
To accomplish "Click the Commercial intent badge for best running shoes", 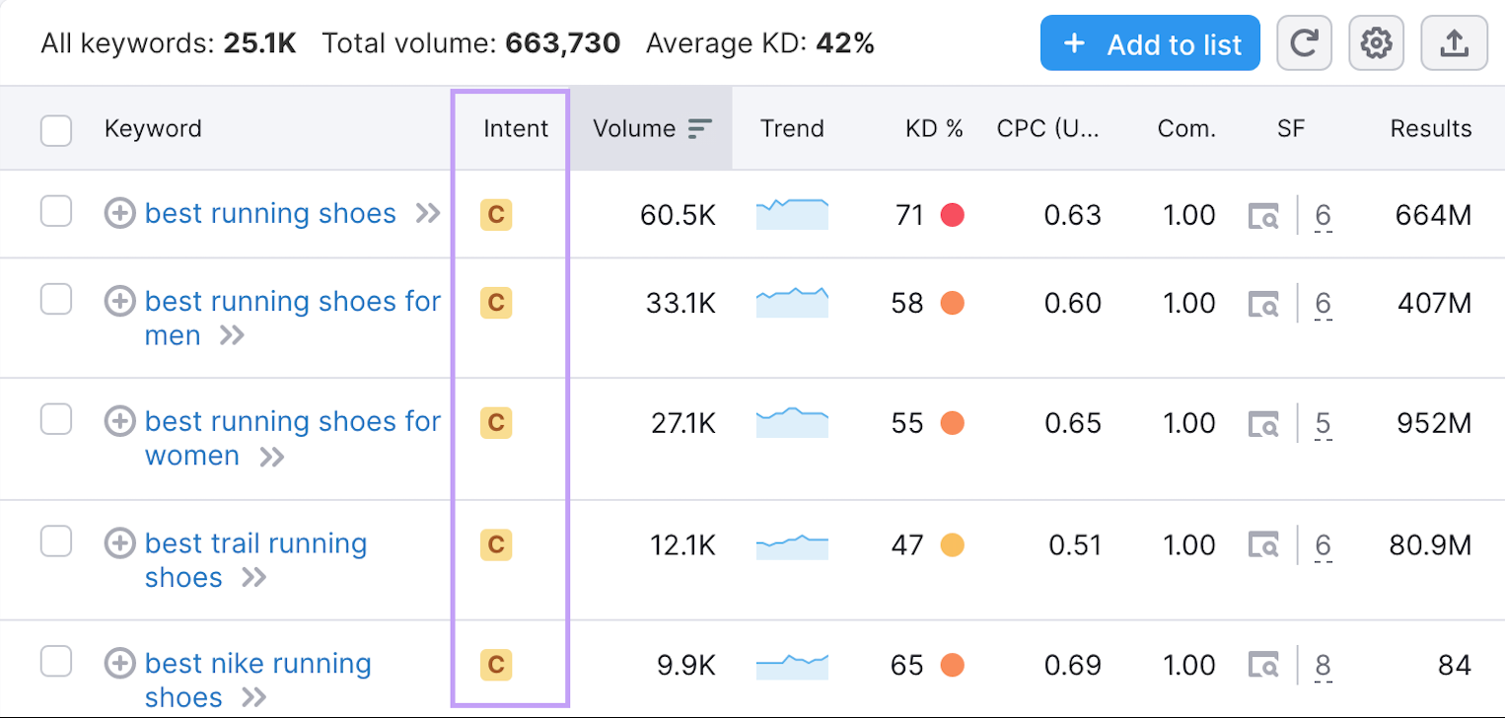I will 496,215.
